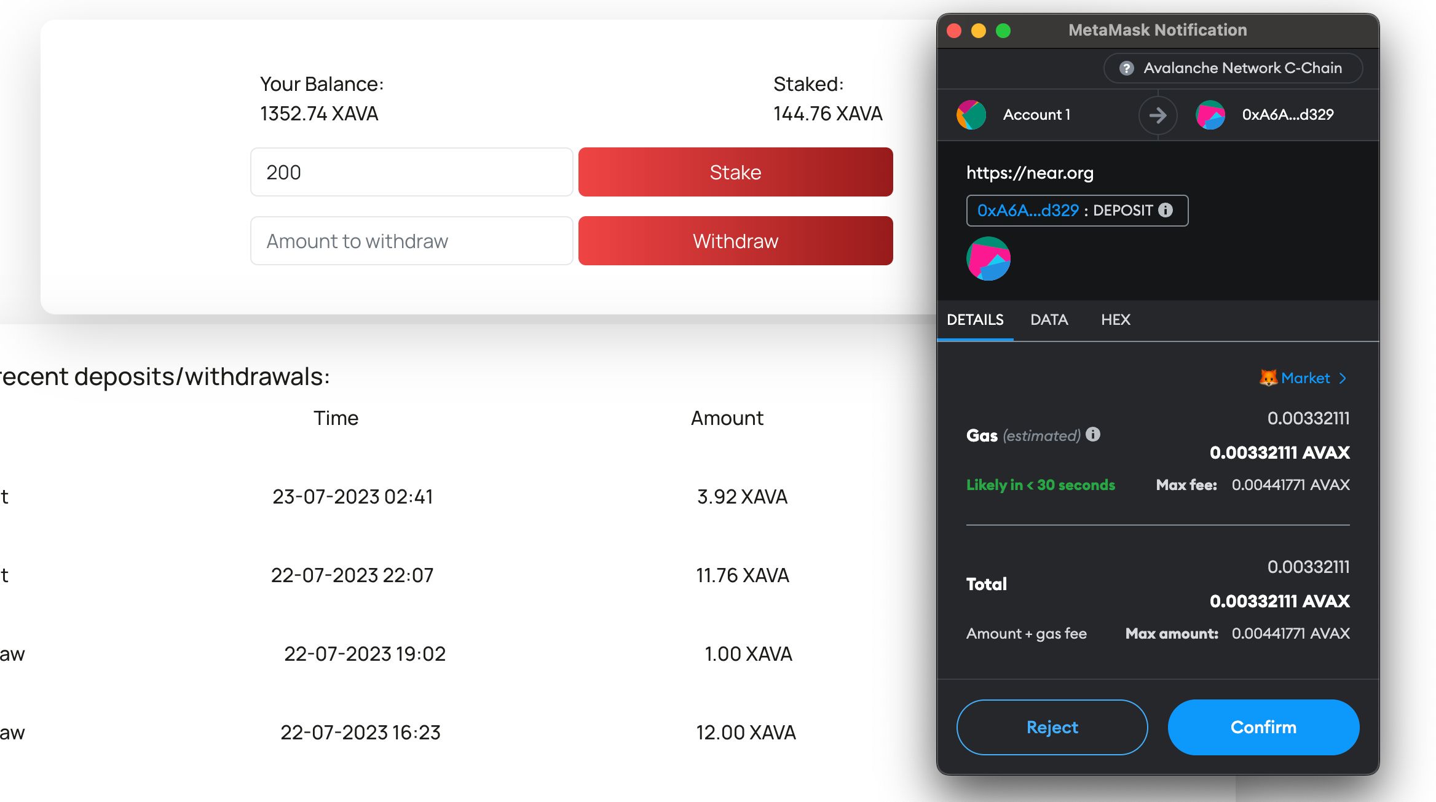This screenshot has height=802, width=1436.
Task: Click the Likely in < 30 seconds text
Action: pos(1040,485)
